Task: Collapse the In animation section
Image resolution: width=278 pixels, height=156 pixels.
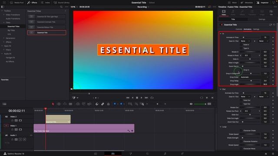Action: [x=221, y=34]
